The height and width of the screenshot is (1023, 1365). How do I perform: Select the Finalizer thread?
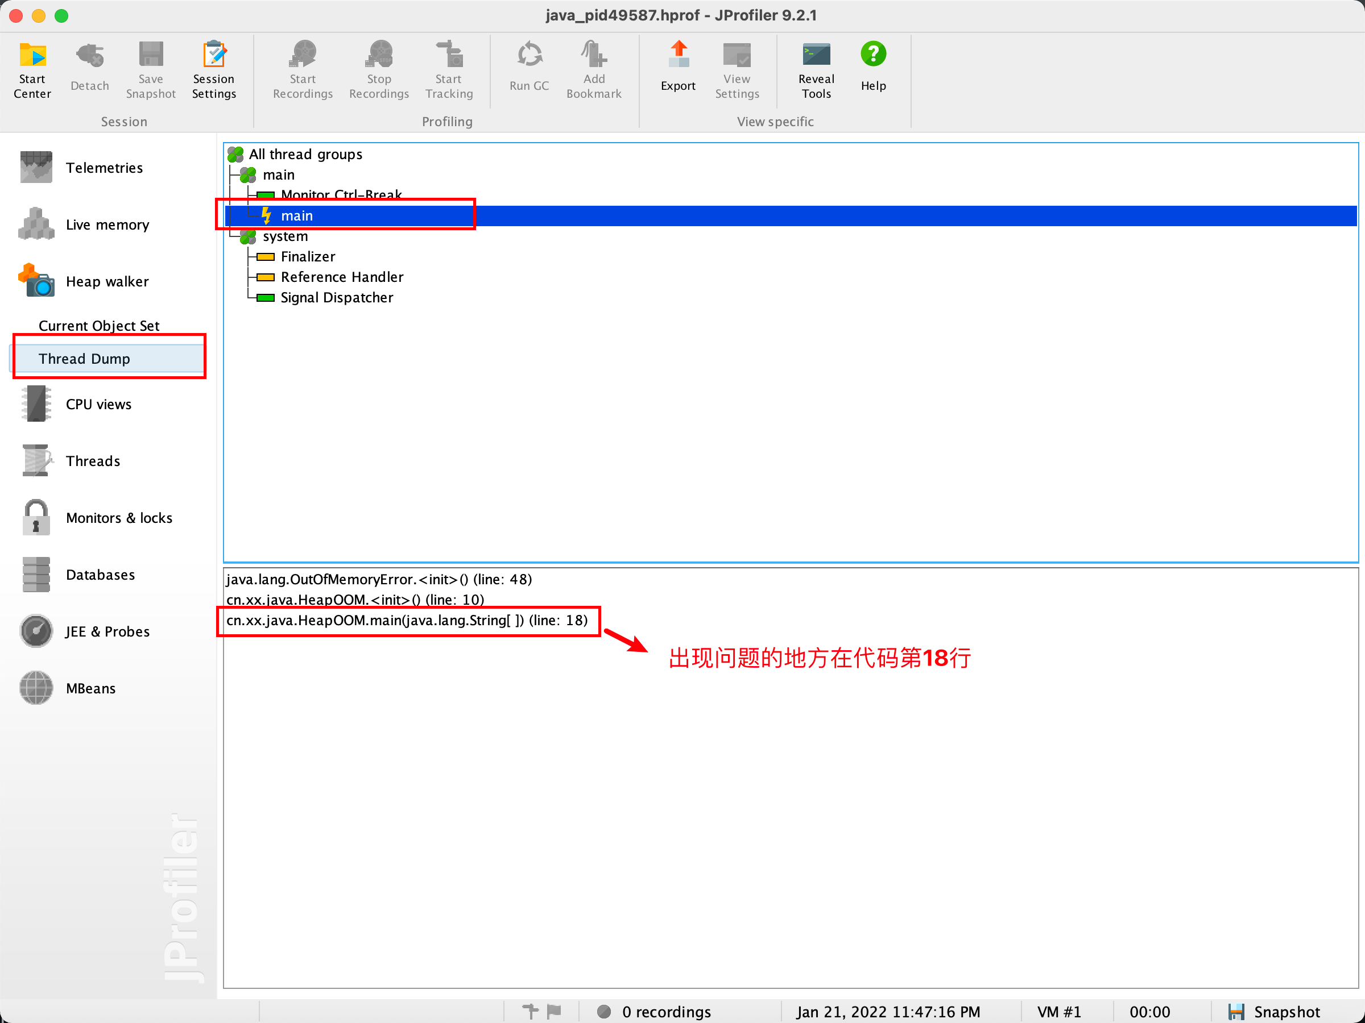(307, 256)
